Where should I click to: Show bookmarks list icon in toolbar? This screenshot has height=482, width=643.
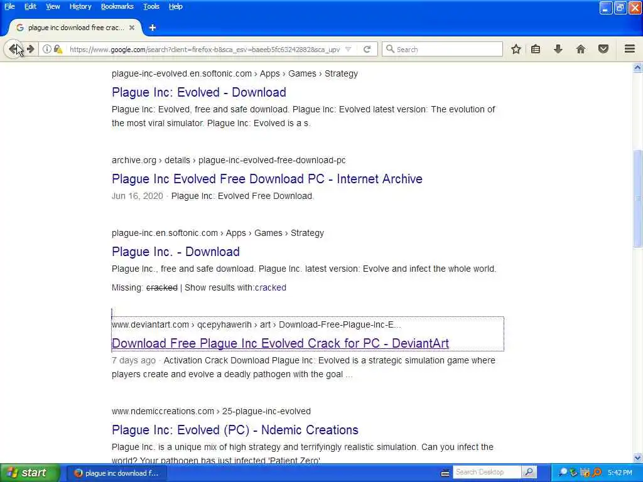pos(536,49)
